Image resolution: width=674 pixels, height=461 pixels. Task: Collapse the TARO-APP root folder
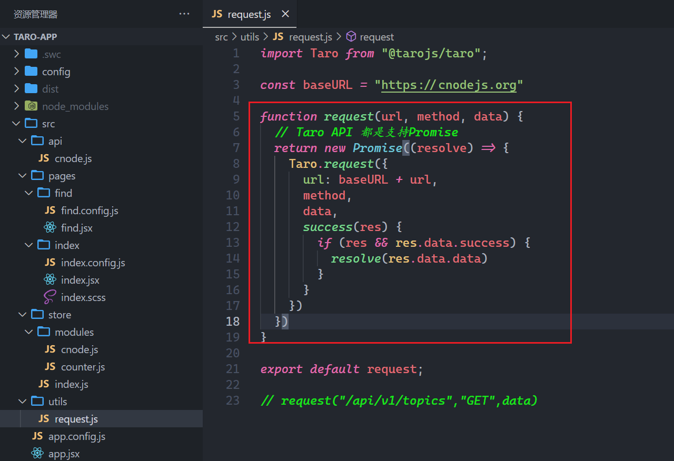click(7, 37)
